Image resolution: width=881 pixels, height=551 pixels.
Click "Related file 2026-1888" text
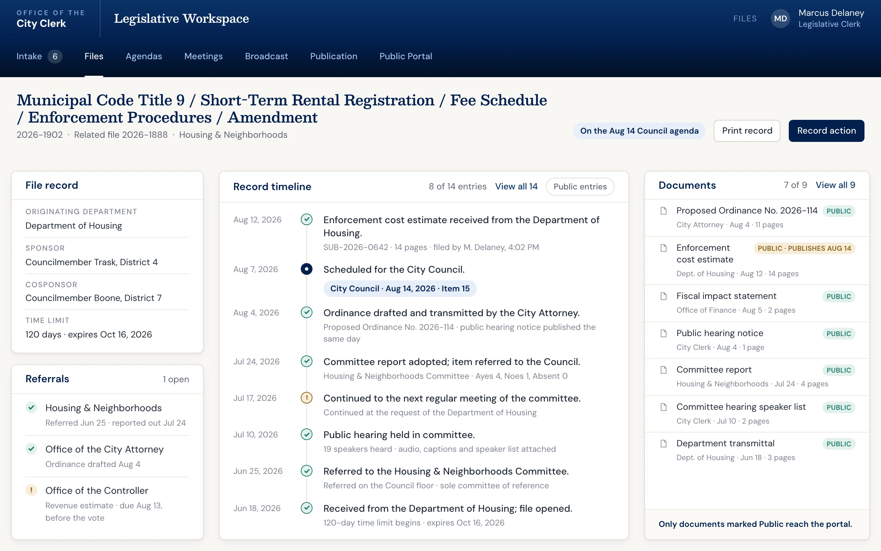tap(121, 135)
